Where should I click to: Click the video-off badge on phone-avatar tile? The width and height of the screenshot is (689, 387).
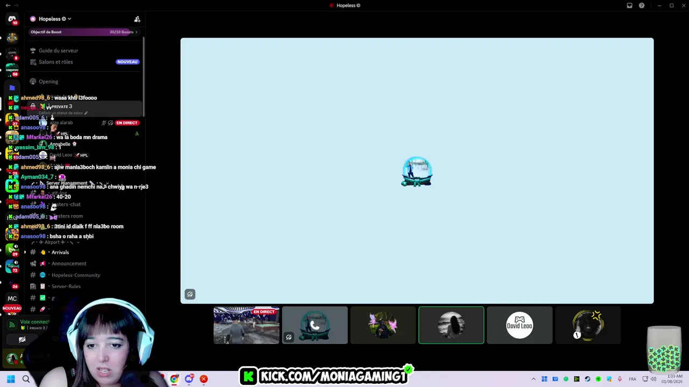(289, 338)
